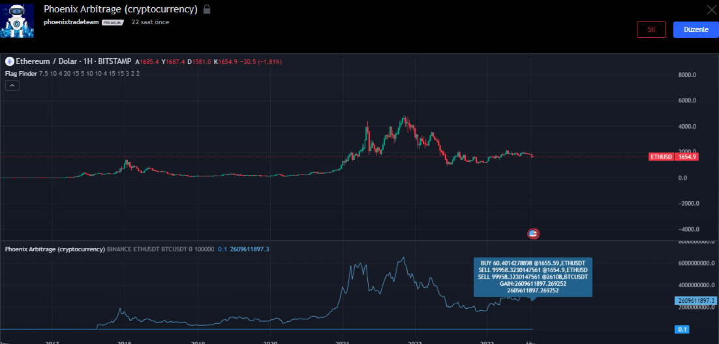Screen dimensions: 719x344
Task: Click the 1654.9 current price tag
Action: (688, 157)
